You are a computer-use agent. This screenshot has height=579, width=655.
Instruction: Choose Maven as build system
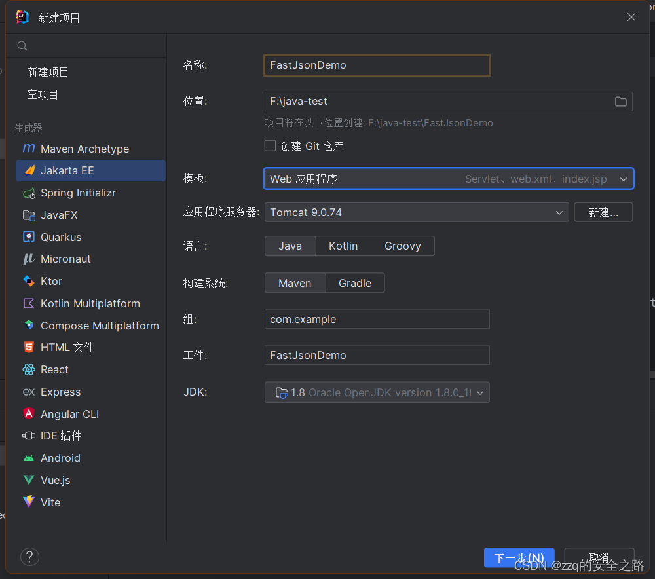pyautogui.click(x=295, y=283)
